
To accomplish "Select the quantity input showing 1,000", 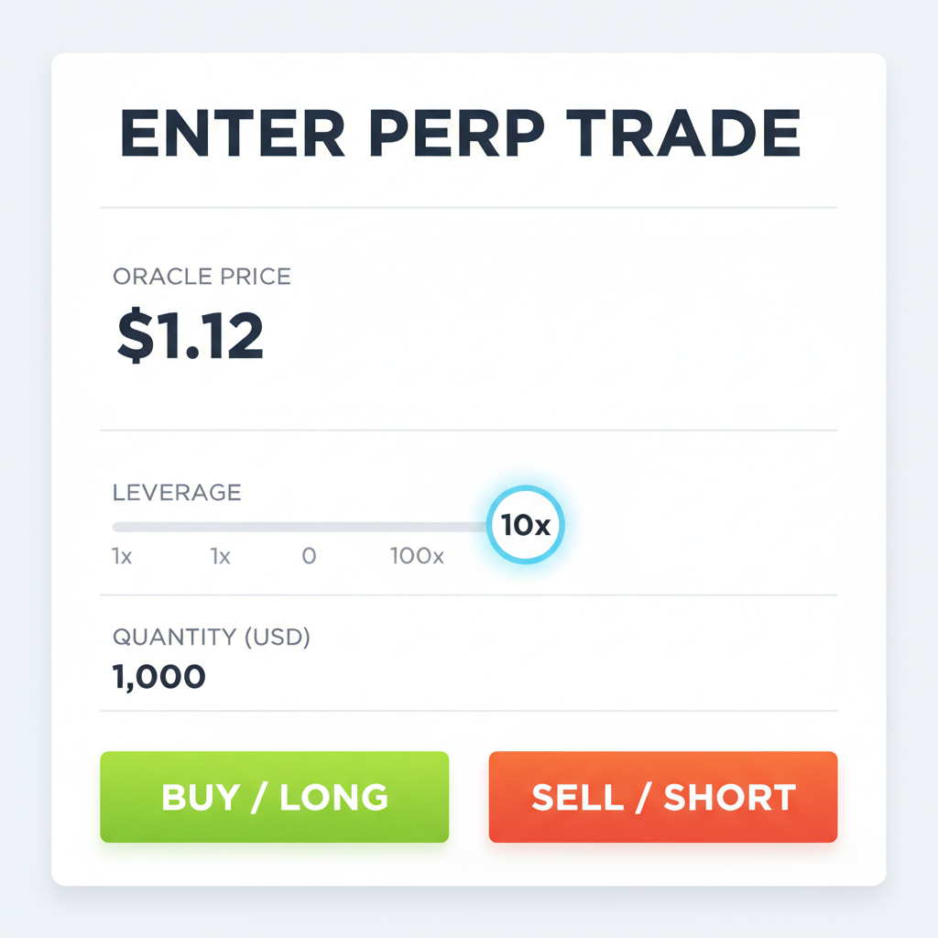I will [x=158, y=676].
